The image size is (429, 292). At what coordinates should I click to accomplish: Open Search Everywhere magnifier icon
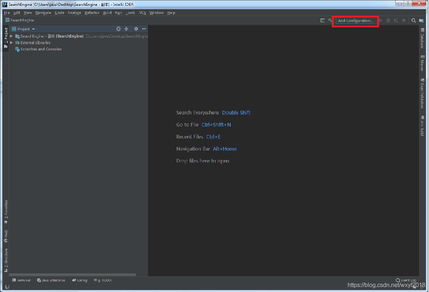click(x=414, y=20)
